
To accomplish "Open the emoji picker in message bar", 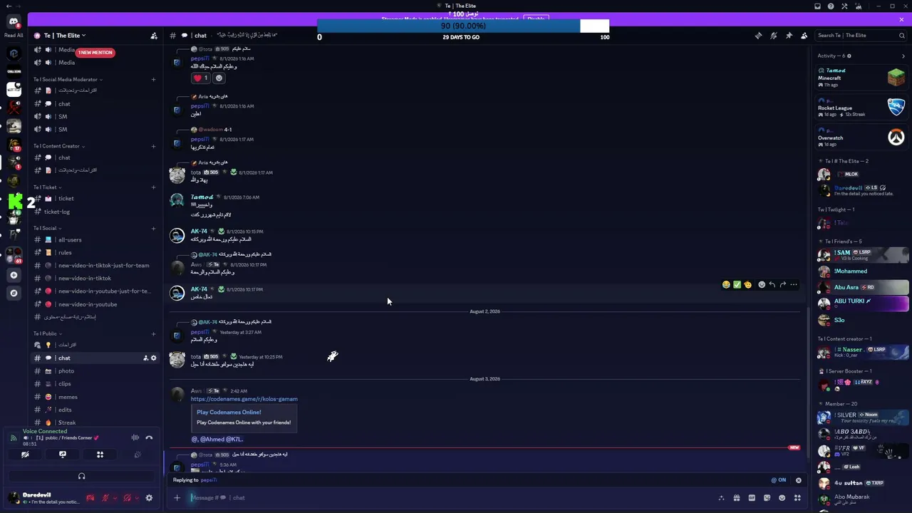I will tap(782, 498).
